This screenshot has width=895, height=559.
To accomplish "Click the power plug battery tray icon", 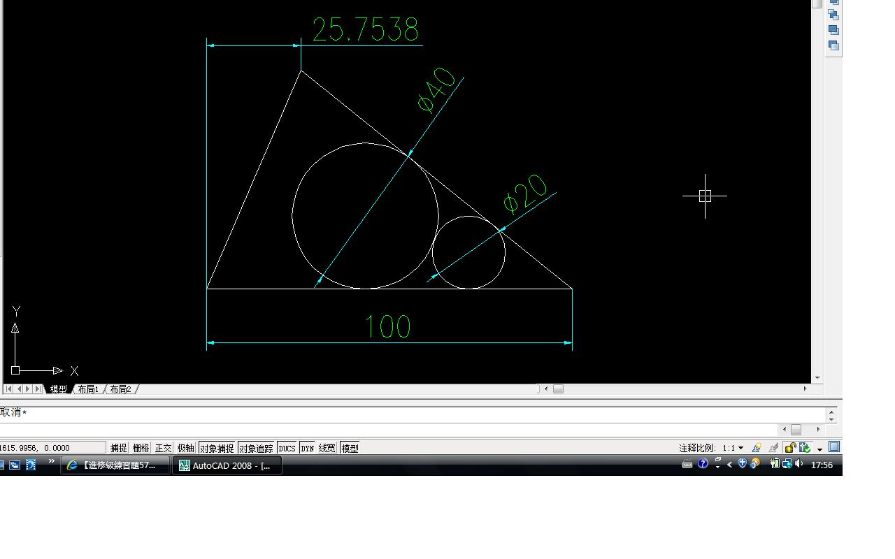I will [x=775, y=463].
